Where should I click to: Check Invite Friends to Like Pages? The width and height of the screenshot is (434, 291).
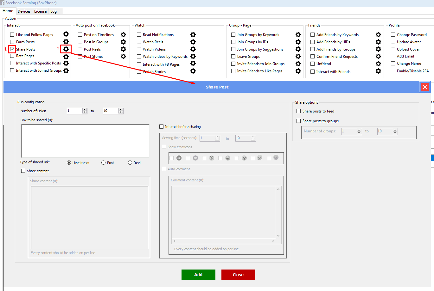pos(233,71)
